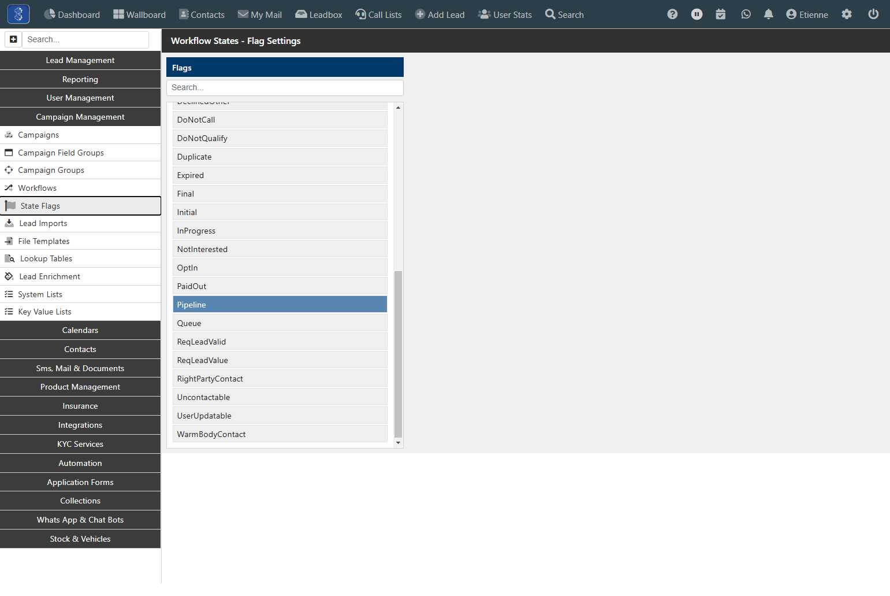Select the RightPartyContact flag
The height and width of the screenshot is (596, 890).
[x=280, y=379]
